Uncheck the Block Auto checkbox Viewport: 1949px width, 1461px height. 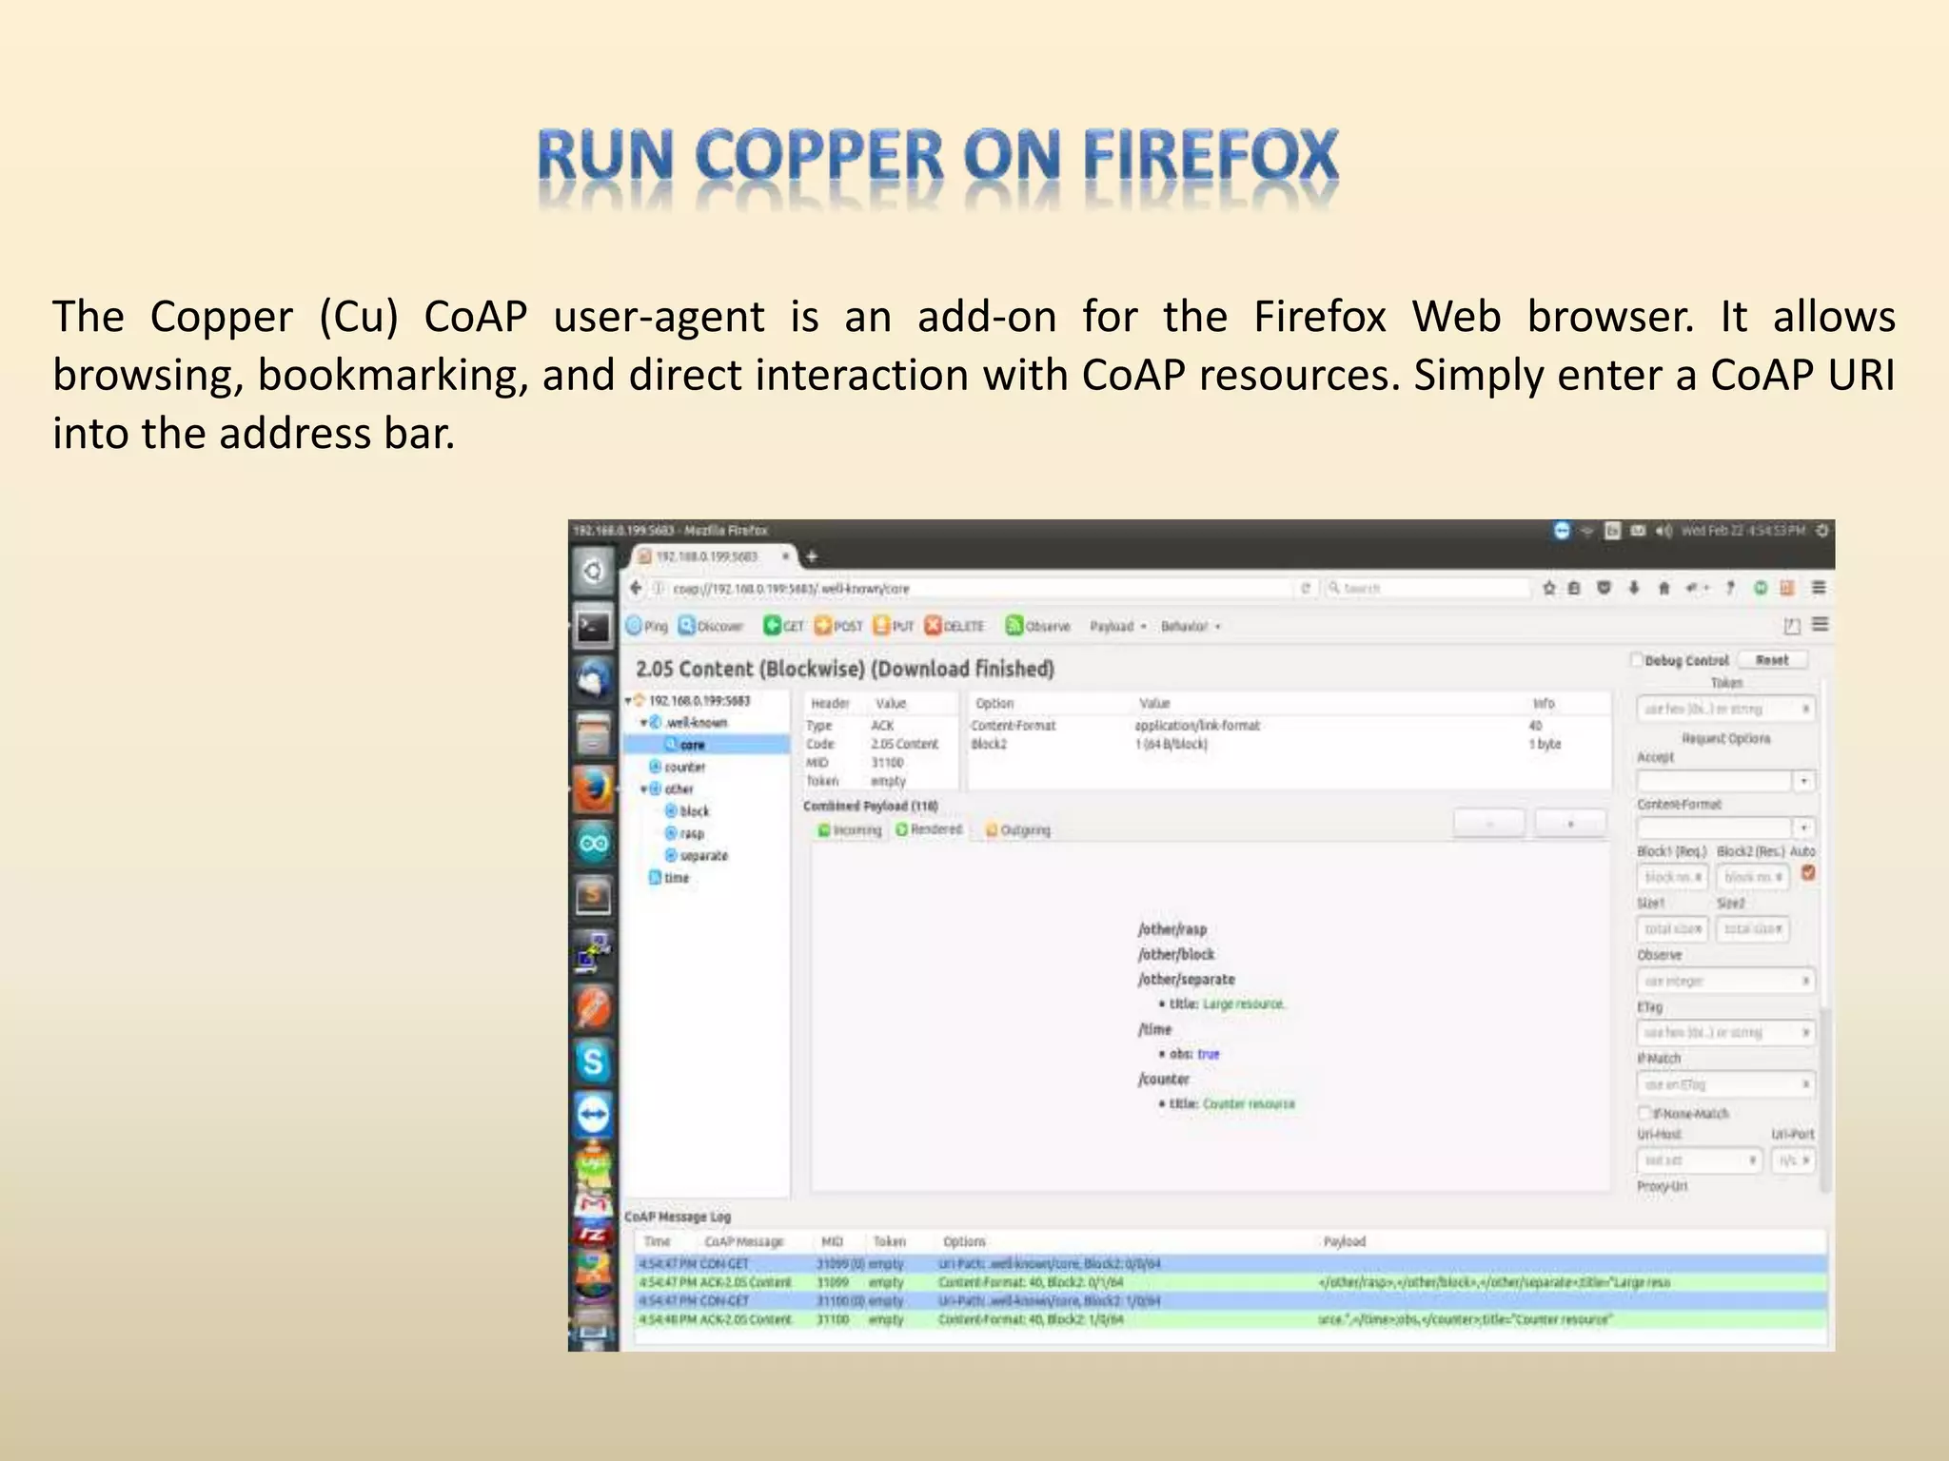[1808, 872]
